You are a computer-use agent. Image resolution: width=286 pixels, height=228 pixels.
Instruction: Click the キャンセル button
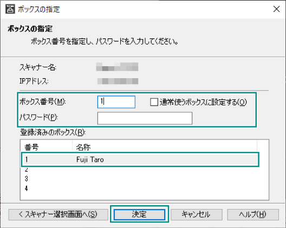pos(196,214)
